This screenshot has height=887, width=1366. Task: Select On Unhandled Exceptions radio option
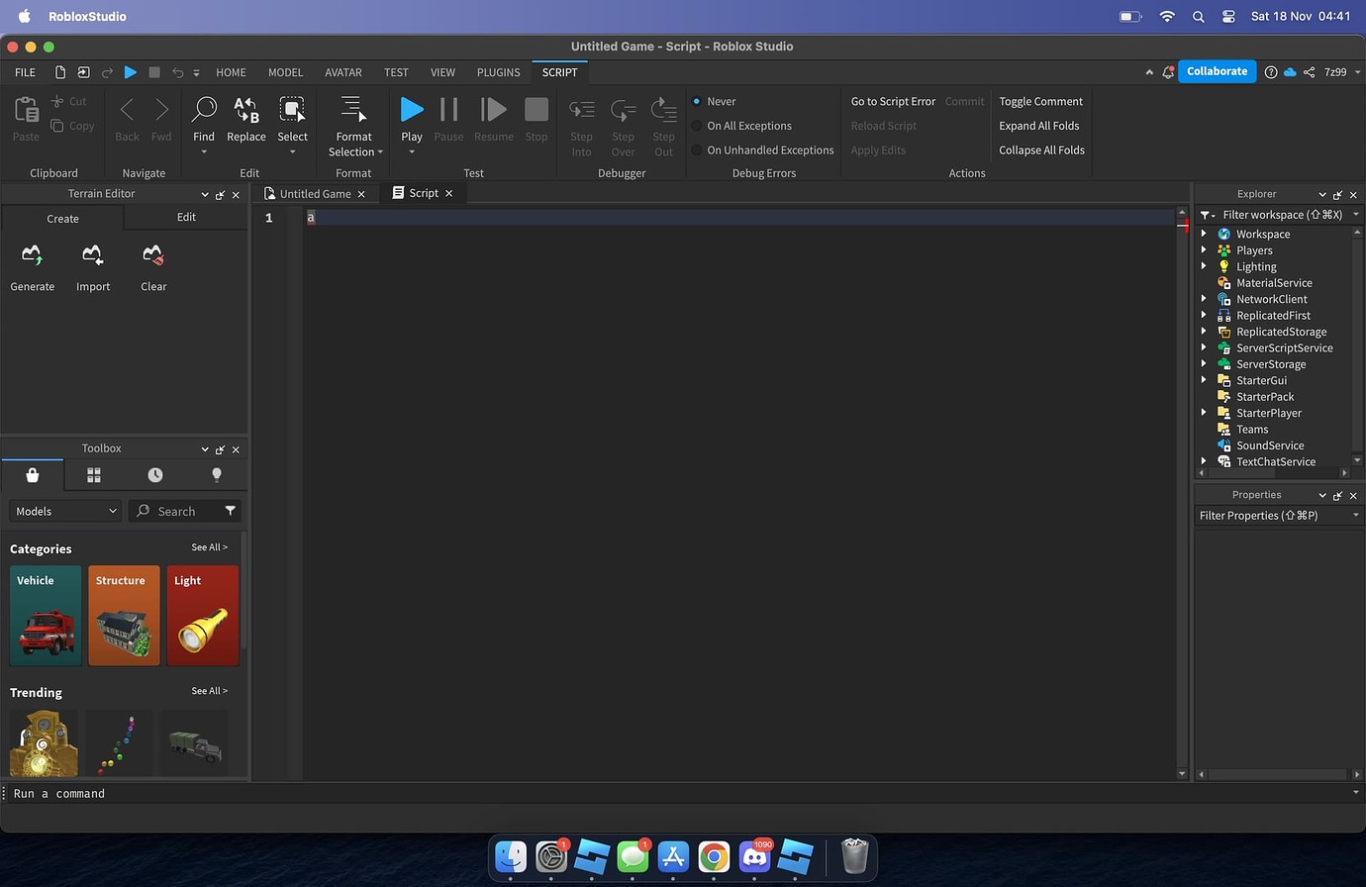[x=697, y=150]
